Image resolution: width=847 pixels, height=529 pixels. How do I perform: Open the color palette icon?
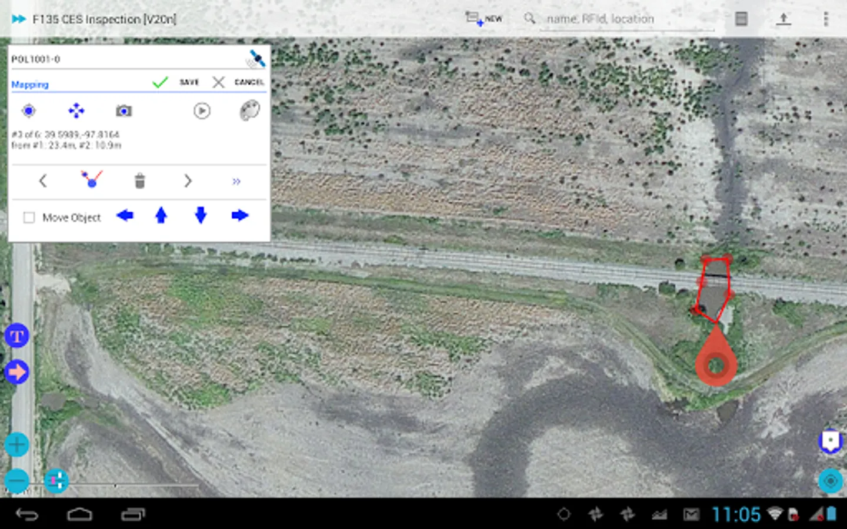point(249,111)
